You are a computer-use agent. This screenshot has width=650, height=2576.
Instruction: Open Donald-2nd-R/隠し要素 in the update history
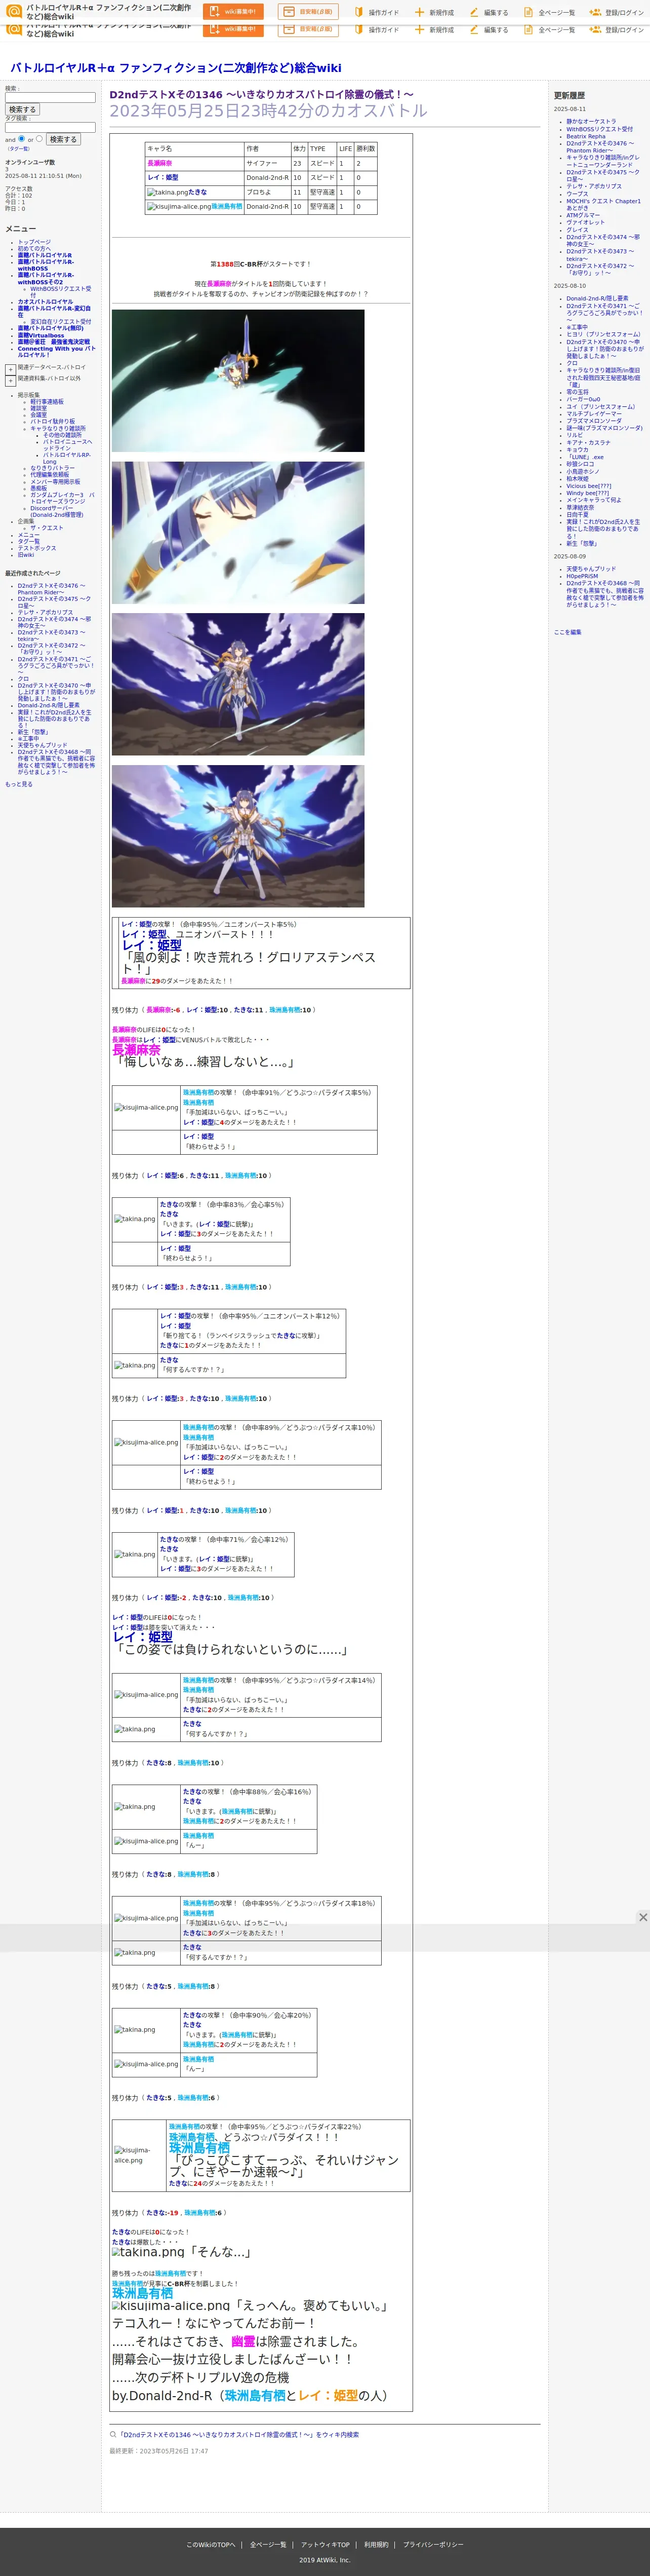coord(597,298)
